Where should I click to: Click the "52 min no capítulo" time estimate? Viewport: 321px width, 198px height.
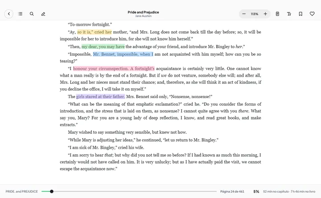coord(276,191)
